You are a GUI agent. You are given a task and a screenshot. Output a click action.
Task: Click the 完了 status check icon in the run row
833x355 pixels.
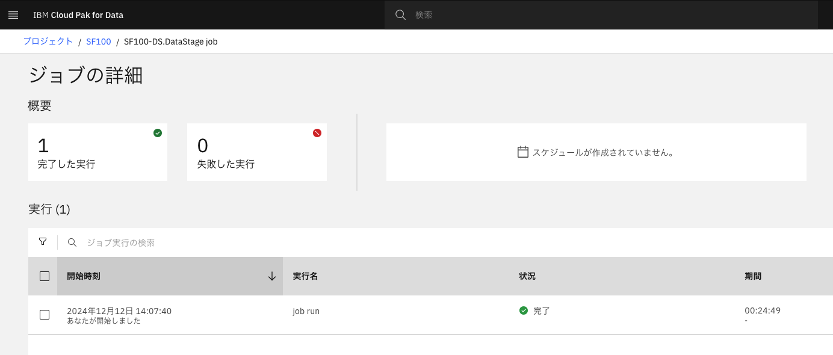tap(523, 311)
